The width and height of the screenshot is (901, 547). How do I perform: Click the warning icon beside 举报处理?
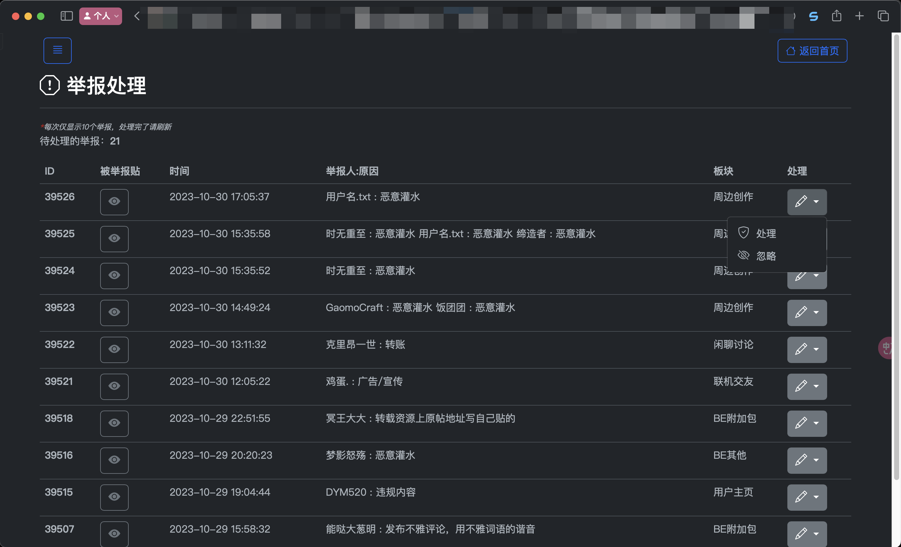coord(49,85)
